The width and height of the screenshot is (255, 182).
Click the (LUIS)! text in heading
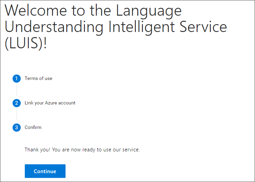[25, 44]
